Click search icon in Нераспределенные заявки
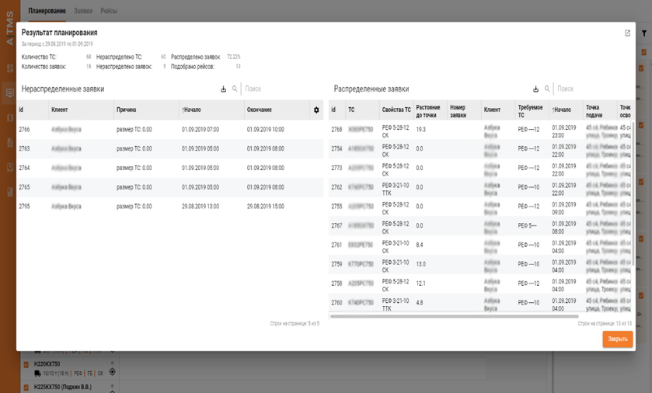The width and height of the screenshot is (652, 393). (x=235, y=89)
